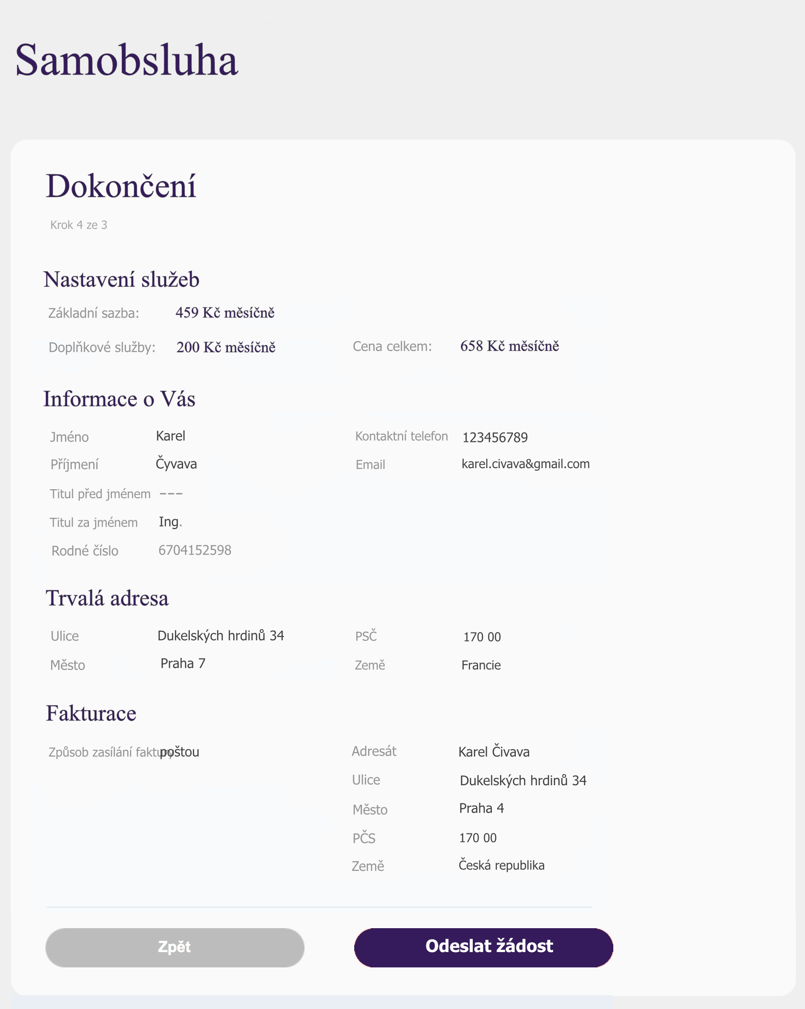Select the addressee Karel Čivava
This screenshot has width=805, height=1009.
pos(494,751)
